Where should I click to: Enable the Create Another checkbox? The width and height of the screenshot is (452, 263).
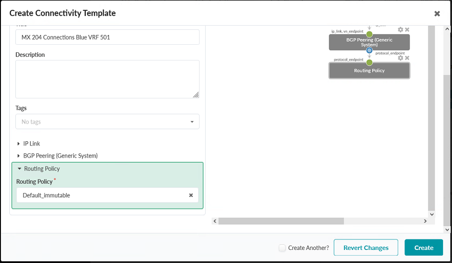(x=282, y=248)
